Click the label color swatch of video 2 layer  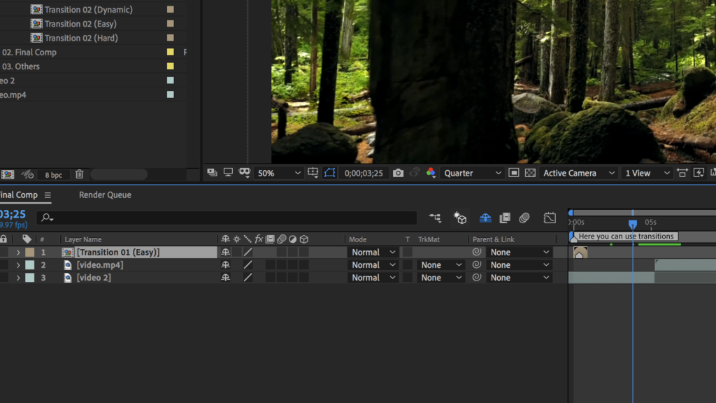pos(29,278)
